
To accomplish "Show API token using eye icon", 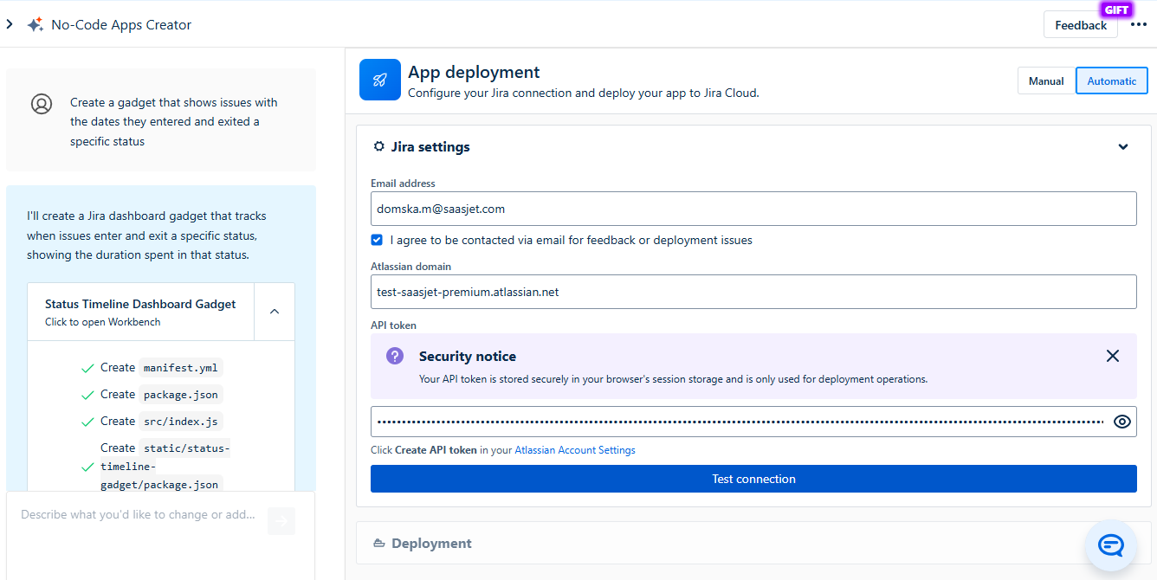I will click(x=1122, y=422).
